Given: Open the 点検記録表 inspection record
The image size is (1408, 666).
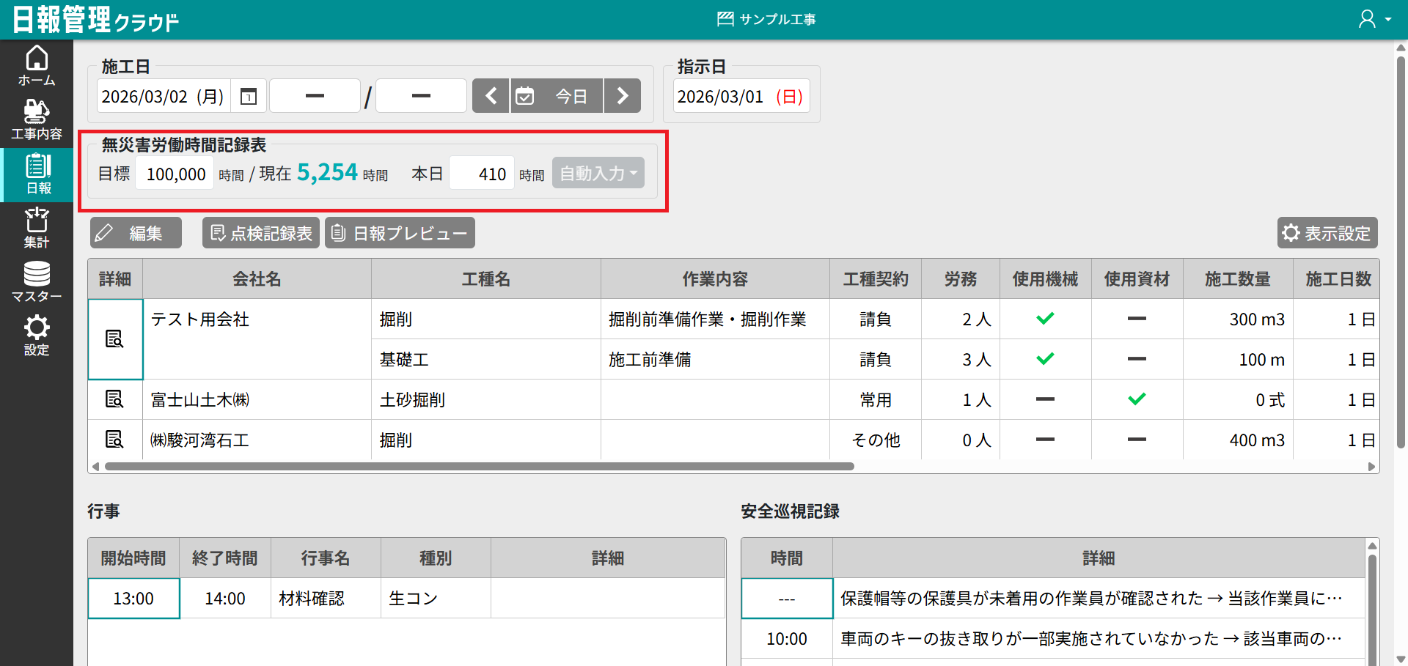Looking at the screenshot, I should (x=261, y=233).
